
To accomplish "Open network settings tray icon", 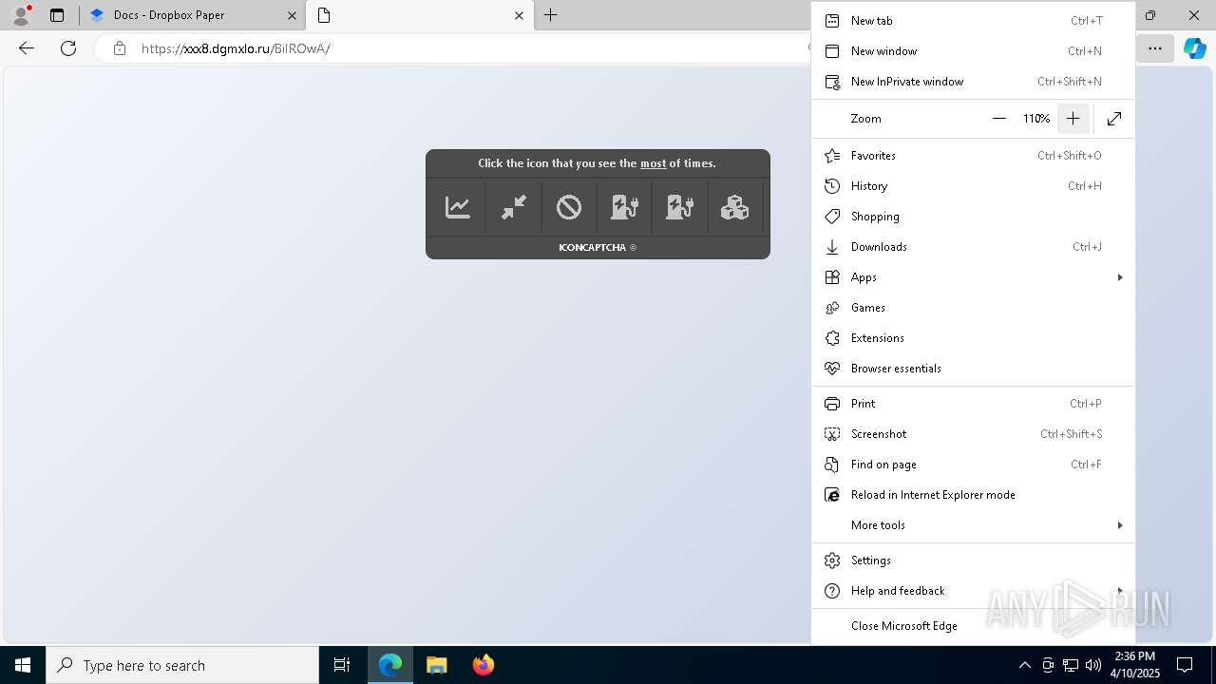I will click(x=1071, y=665).
